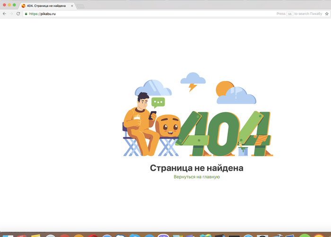Screen dimensions: 331x237
Task: Close the '404. Страница не найдена' tab
Action: (x=72, y=6)
